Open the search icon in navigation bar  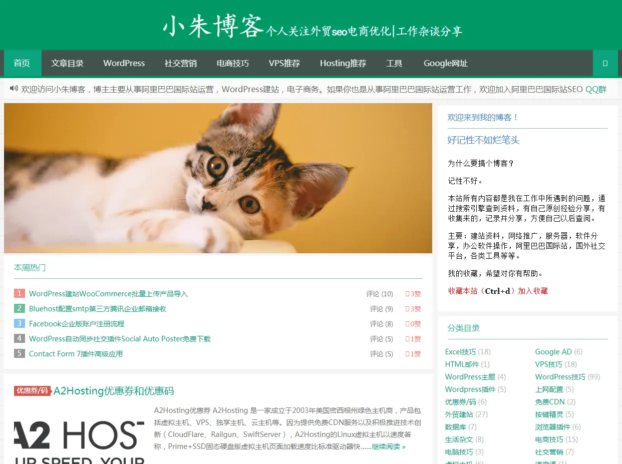(x=605, y=63)
